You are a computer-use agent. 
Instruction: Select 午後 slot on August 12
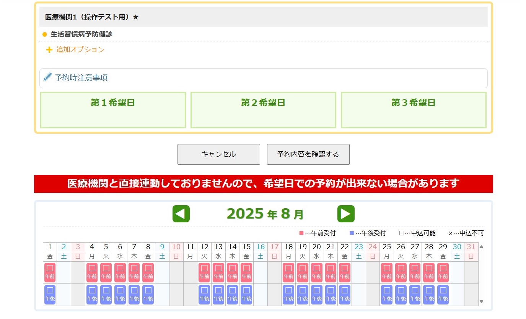(204, 295)
